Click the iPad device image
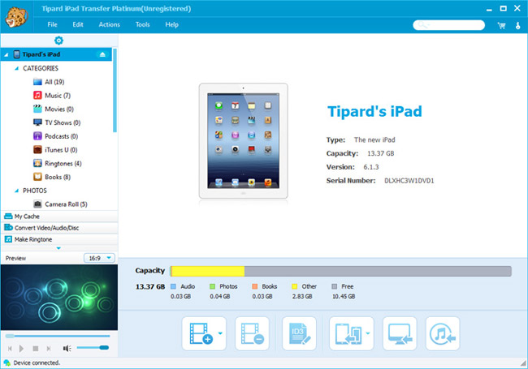The height and width of the screenshot is (369, 528). [243, 141]
